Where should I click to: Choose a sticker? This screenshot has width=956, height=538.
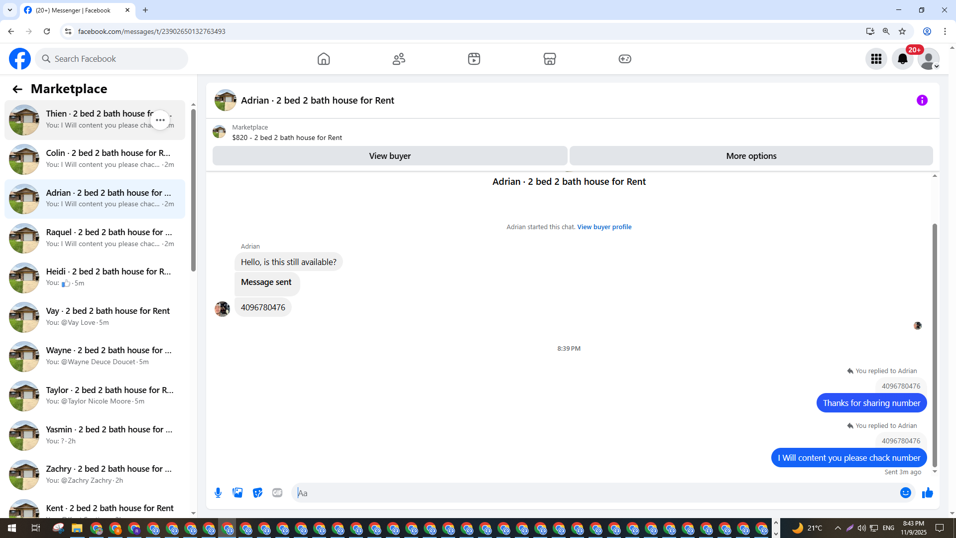(257, 493)
